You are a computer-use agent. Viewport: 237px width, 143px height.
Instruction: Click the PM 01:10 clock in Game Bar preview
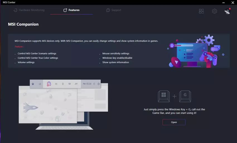[87, 84]
